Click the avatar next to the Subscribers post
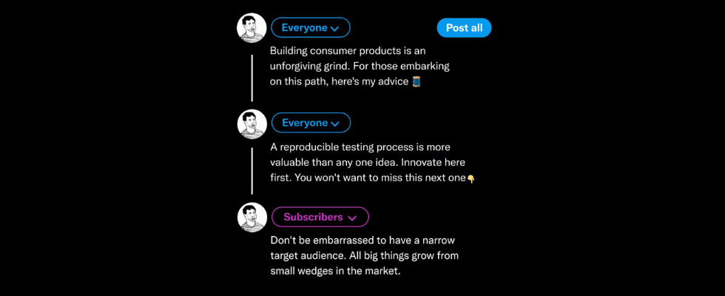725x296 pixels. [252, 218]
